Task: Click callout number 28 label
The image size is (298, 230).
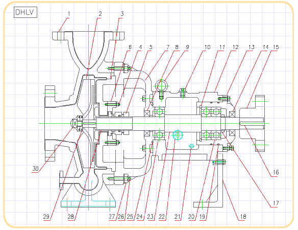Action: [71, 217]
